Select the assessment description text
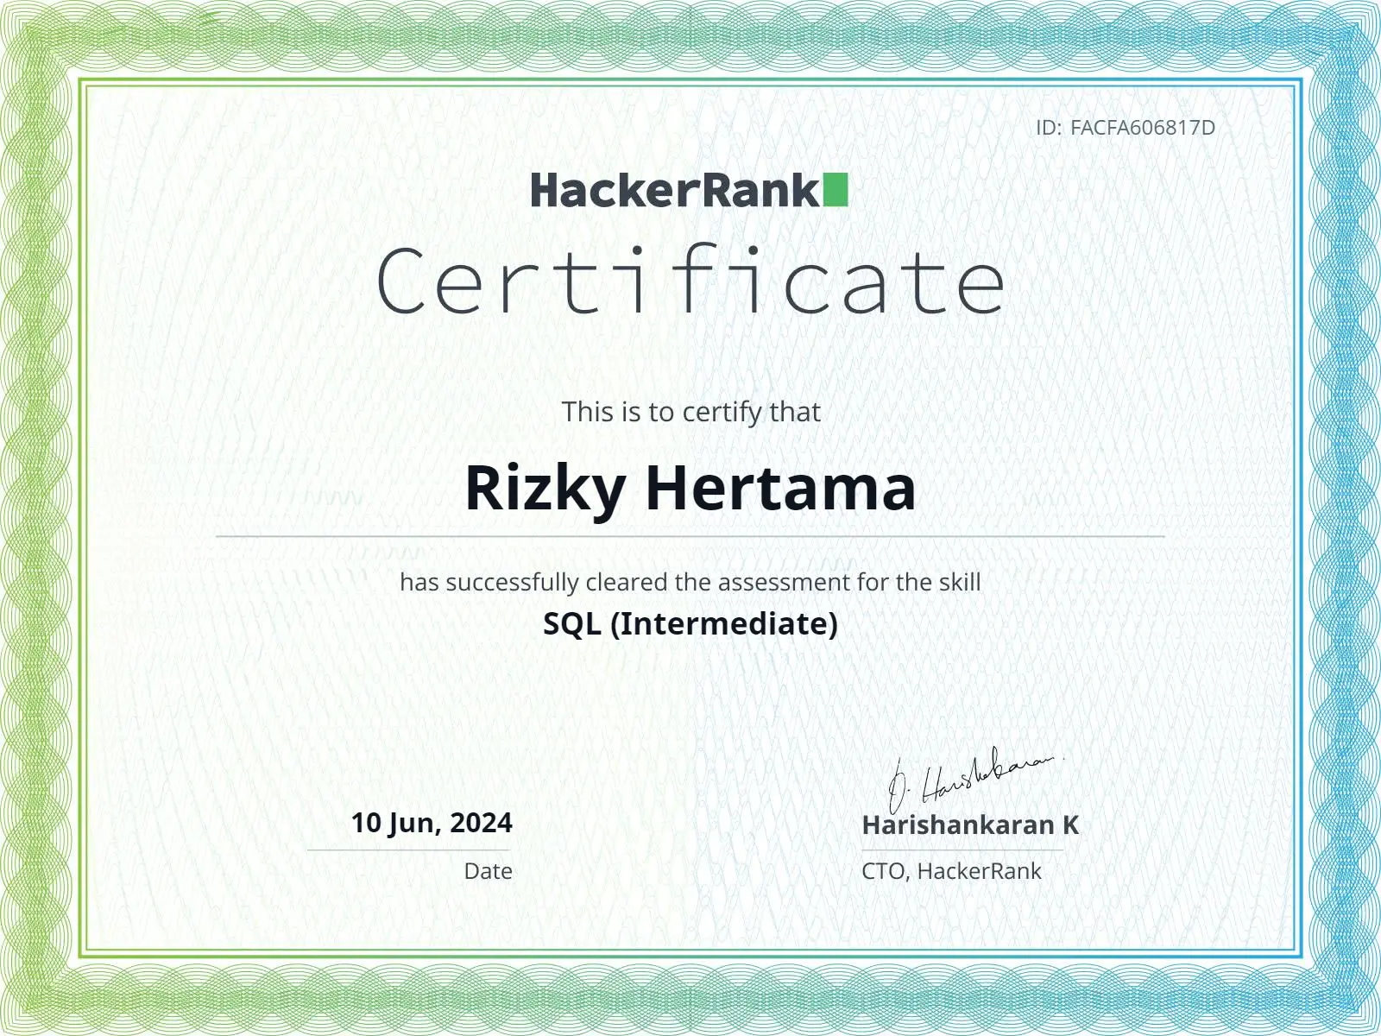Viewport: 1381px width, 1036px height. (690, 582)
